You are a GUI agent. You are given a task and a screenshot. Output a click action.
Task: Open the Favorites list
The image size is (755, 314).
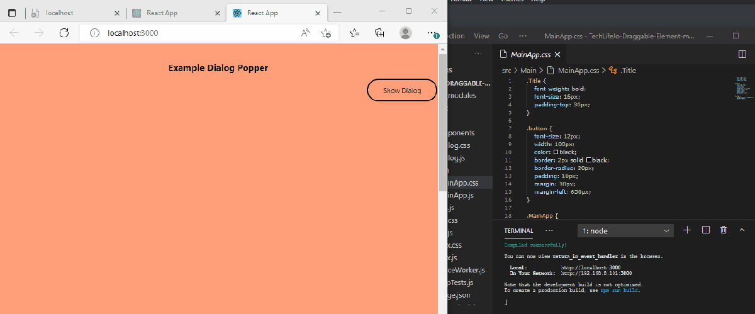click(355, 33)
